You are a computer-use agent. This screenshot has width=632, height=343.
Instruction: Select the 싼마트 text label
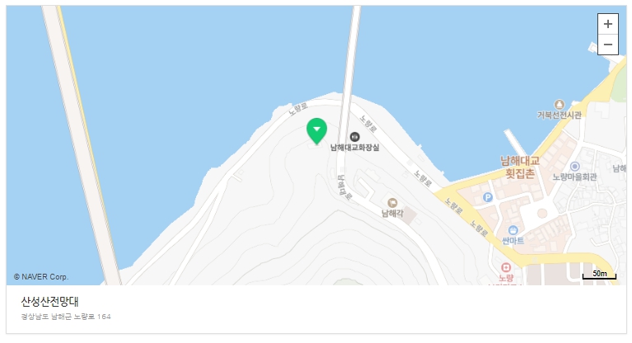513,241
